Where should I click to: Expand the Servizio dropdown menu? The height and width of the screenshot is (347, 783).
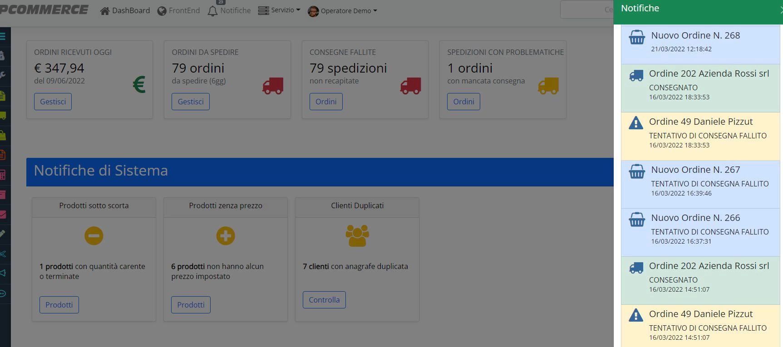coord(279,10)
